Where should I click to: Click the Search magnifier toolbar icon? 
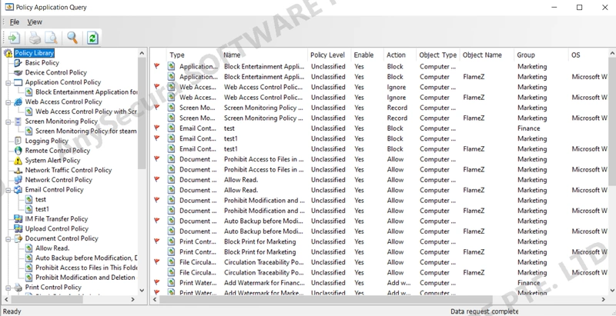[x=72, y=38]
